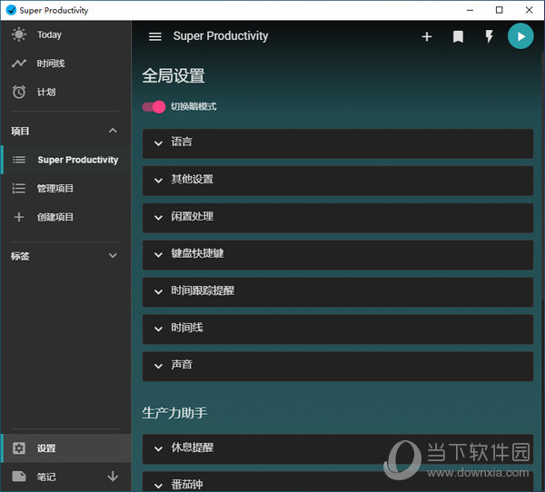Open Today in the sidebar
The image size is (545, 492).
[x=66, y=34]
